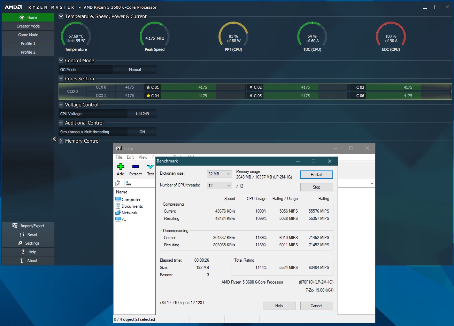Collapse the Control Mode section
The width and height of the screenshot is (454, 326).
point(61,61)
